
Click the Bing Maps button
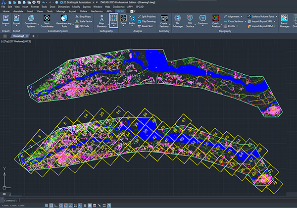pyautogui.click(x=84, y=16)
